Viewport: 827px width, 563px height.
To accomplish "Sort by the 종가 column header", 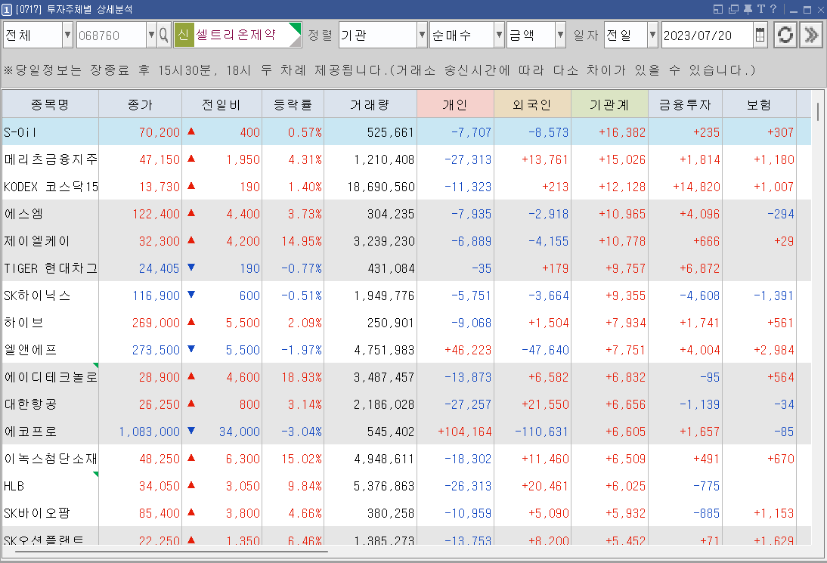I will click(x=141, y=104).
